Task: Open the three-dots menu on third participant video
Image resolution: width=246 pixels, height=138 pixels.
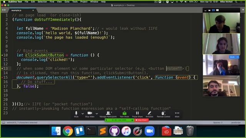Action: click(x=238, y=57)
